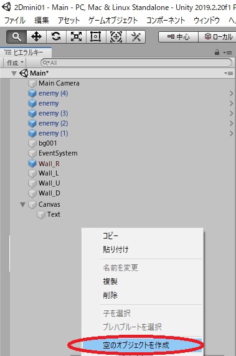Image resolution: width=236 pixels, height=356 pixels.
Task: Select bg001 object
Action: pos(47,143)
